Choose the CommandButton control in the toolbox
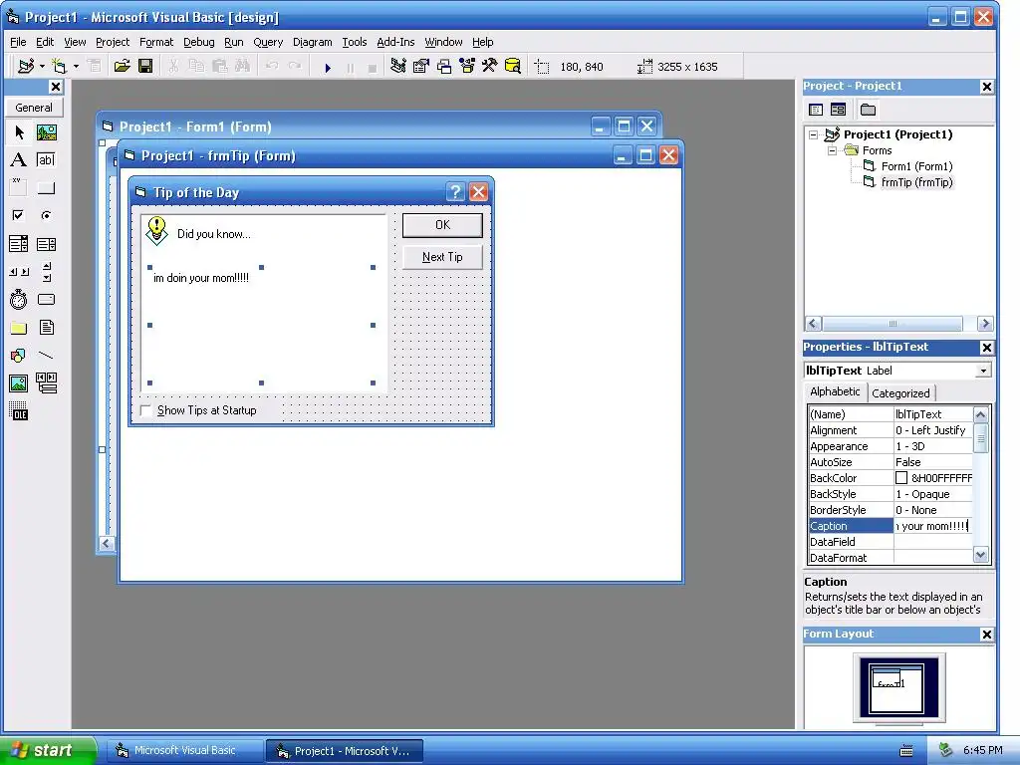The width and height of the screenshot is (1020, 765). (46, 188)
